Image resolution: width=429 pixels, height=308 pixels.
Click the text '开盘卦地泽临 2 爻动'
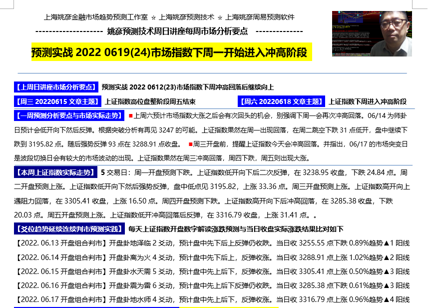pos(141,243)
